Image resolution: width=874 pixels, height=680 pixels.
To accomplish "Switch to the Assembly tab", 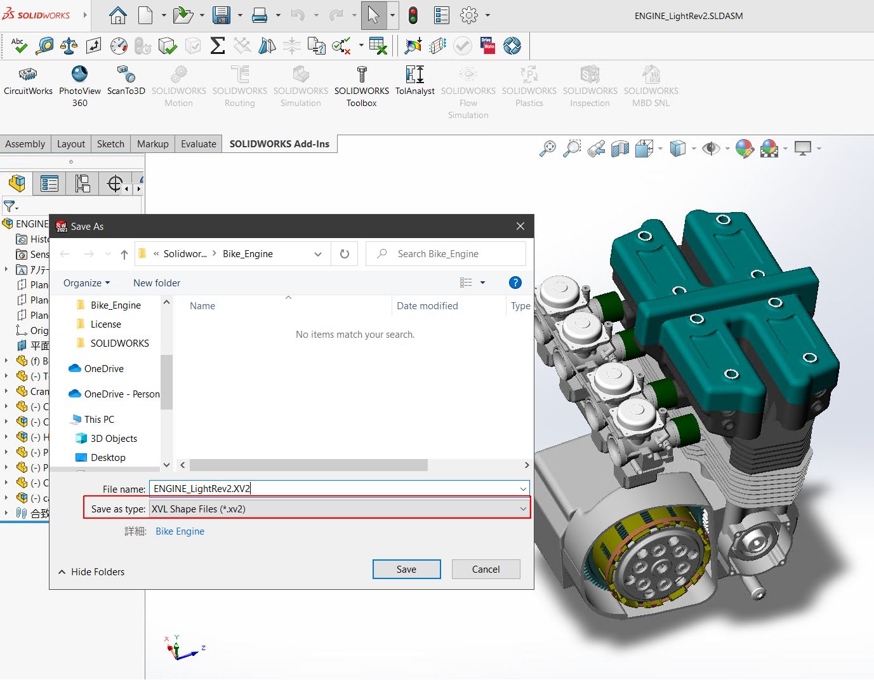I will tap(25, 143).
